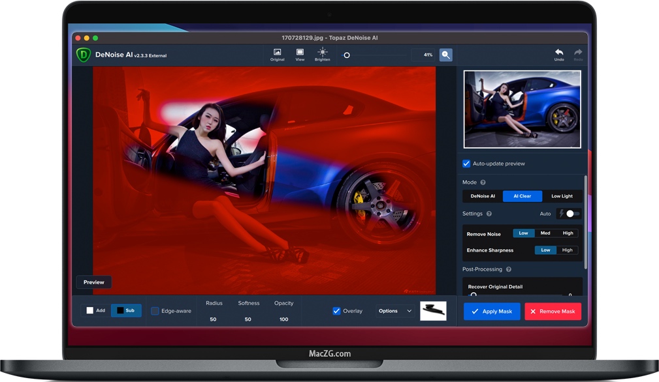This screenshot has height=382, width=659.
Task: Switch to the DeNoise AI mode tab
Action: [482, 196]
